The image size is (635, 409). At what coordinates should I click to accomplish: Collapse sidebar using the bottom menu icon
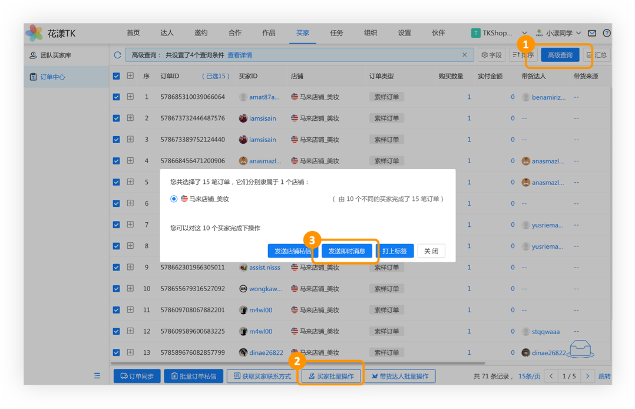97,375
